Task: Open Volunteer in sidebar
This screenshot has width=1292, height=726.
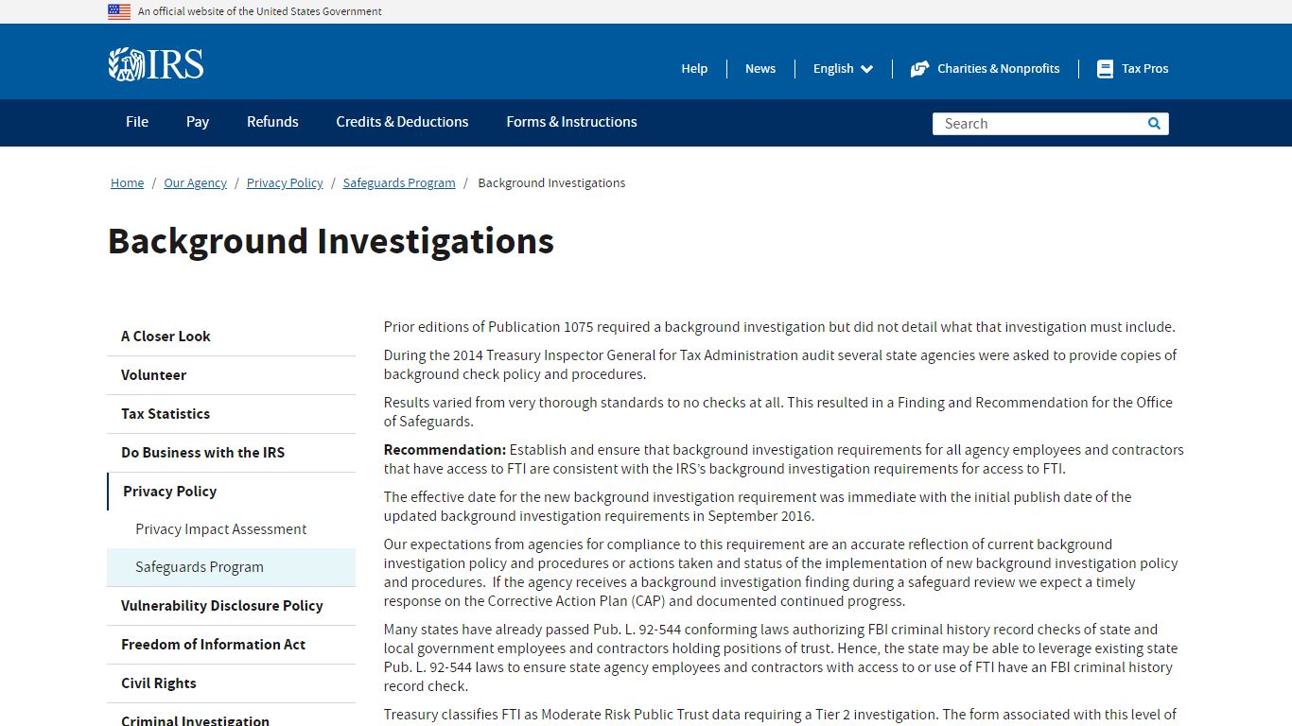Action: [231, 375]
